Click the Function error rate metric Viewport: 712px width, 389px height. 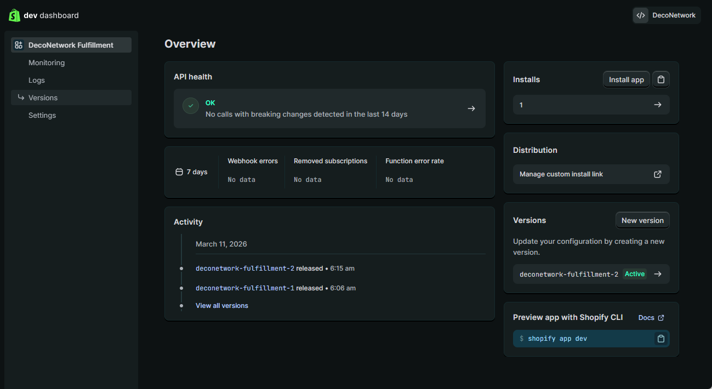click(x=414, y=170)
